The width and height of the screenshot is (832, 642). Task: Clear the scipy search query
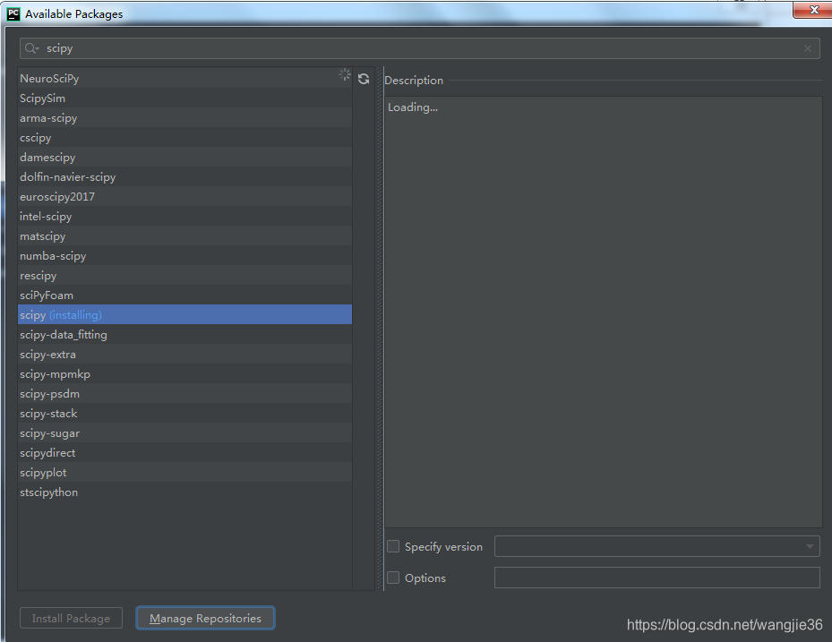pos(807,48)
